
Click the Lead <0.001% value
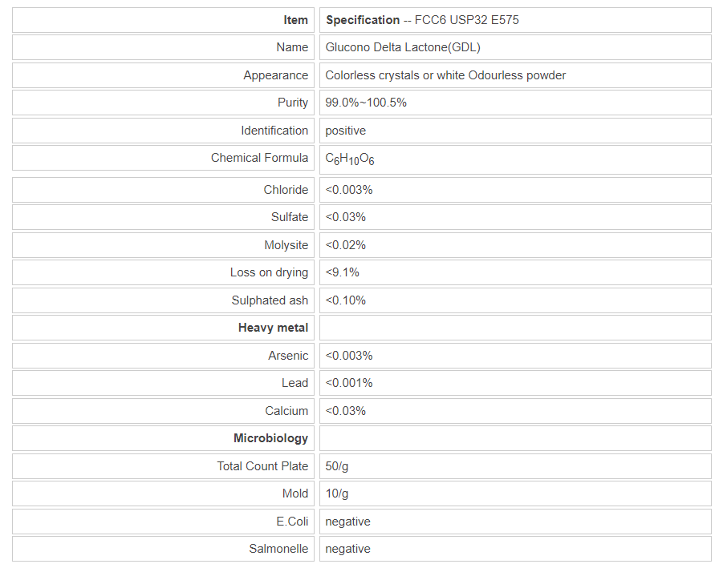point(349,383)
